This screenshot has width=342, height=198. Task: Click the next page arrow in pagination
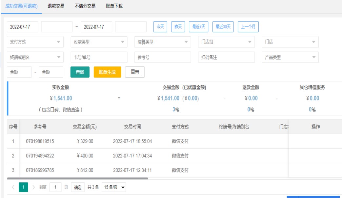point(33,187)
